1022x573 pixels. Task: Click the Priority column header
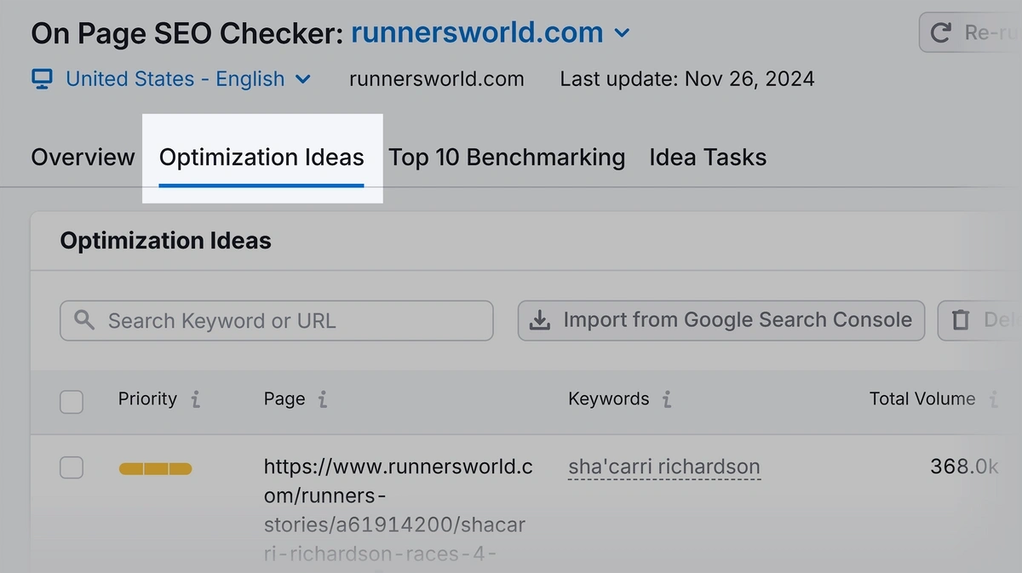pyautogui.click(x=147, y=399)
